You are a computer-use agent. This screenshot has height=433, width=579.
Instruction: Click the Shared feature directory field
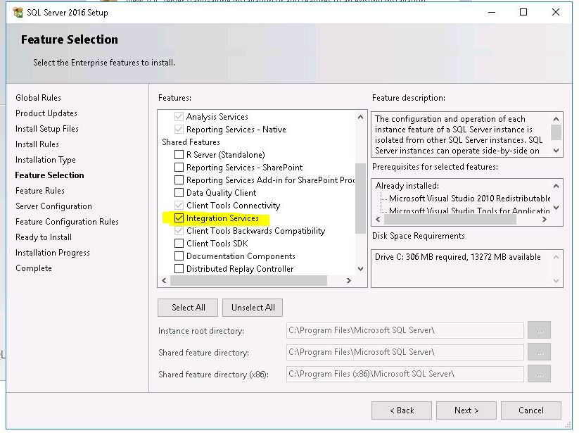pos(405,352)
